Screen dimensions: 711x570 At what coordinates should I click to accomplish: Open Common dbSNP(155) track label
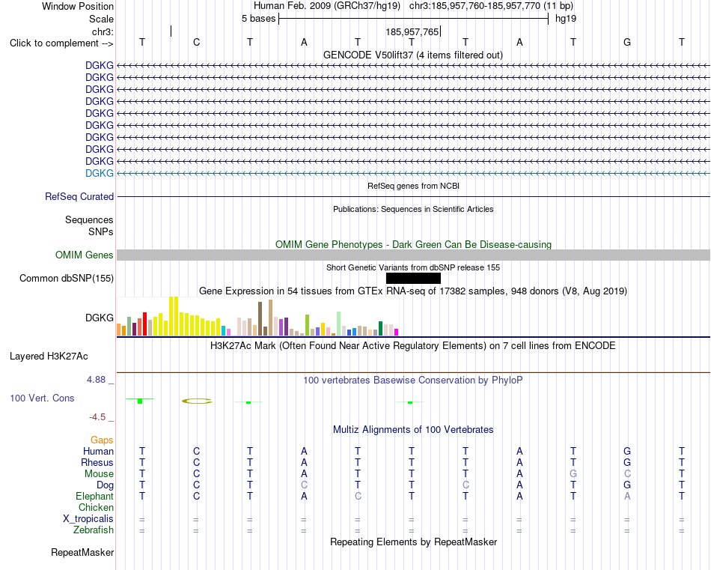point(67,278)
